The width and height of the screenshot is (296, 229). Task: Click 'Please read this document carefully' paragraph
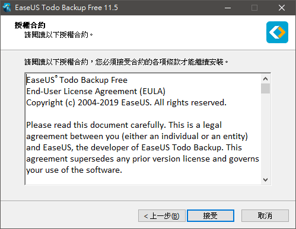[142, 147]
